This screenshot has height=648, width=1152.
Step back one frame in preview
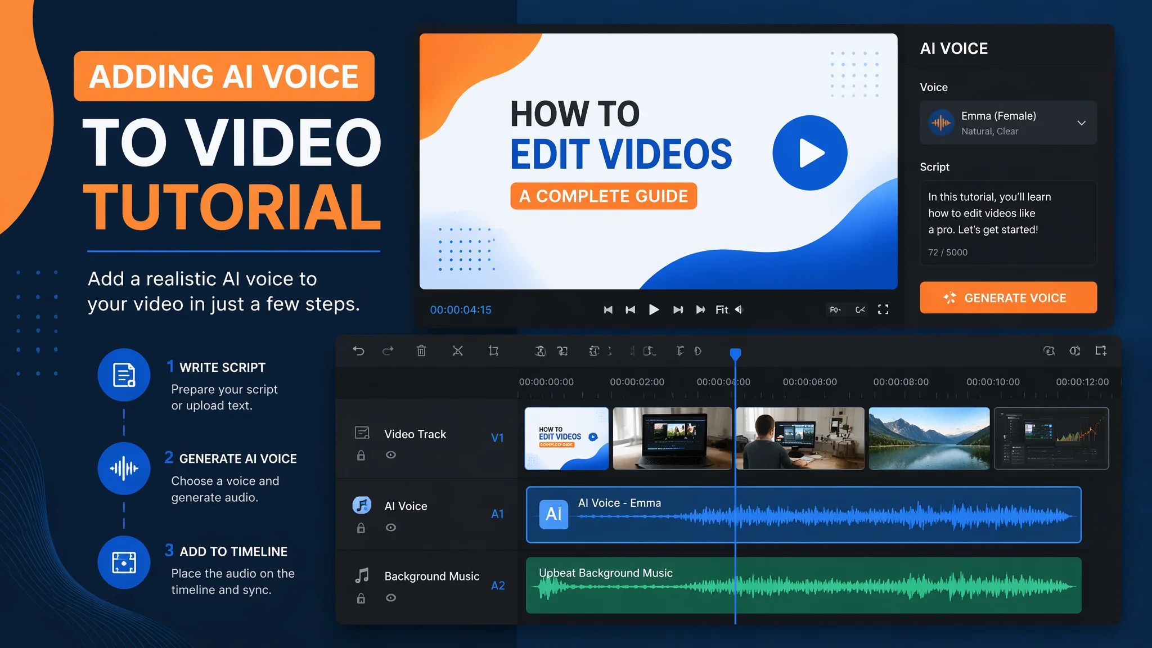point(631,309)
